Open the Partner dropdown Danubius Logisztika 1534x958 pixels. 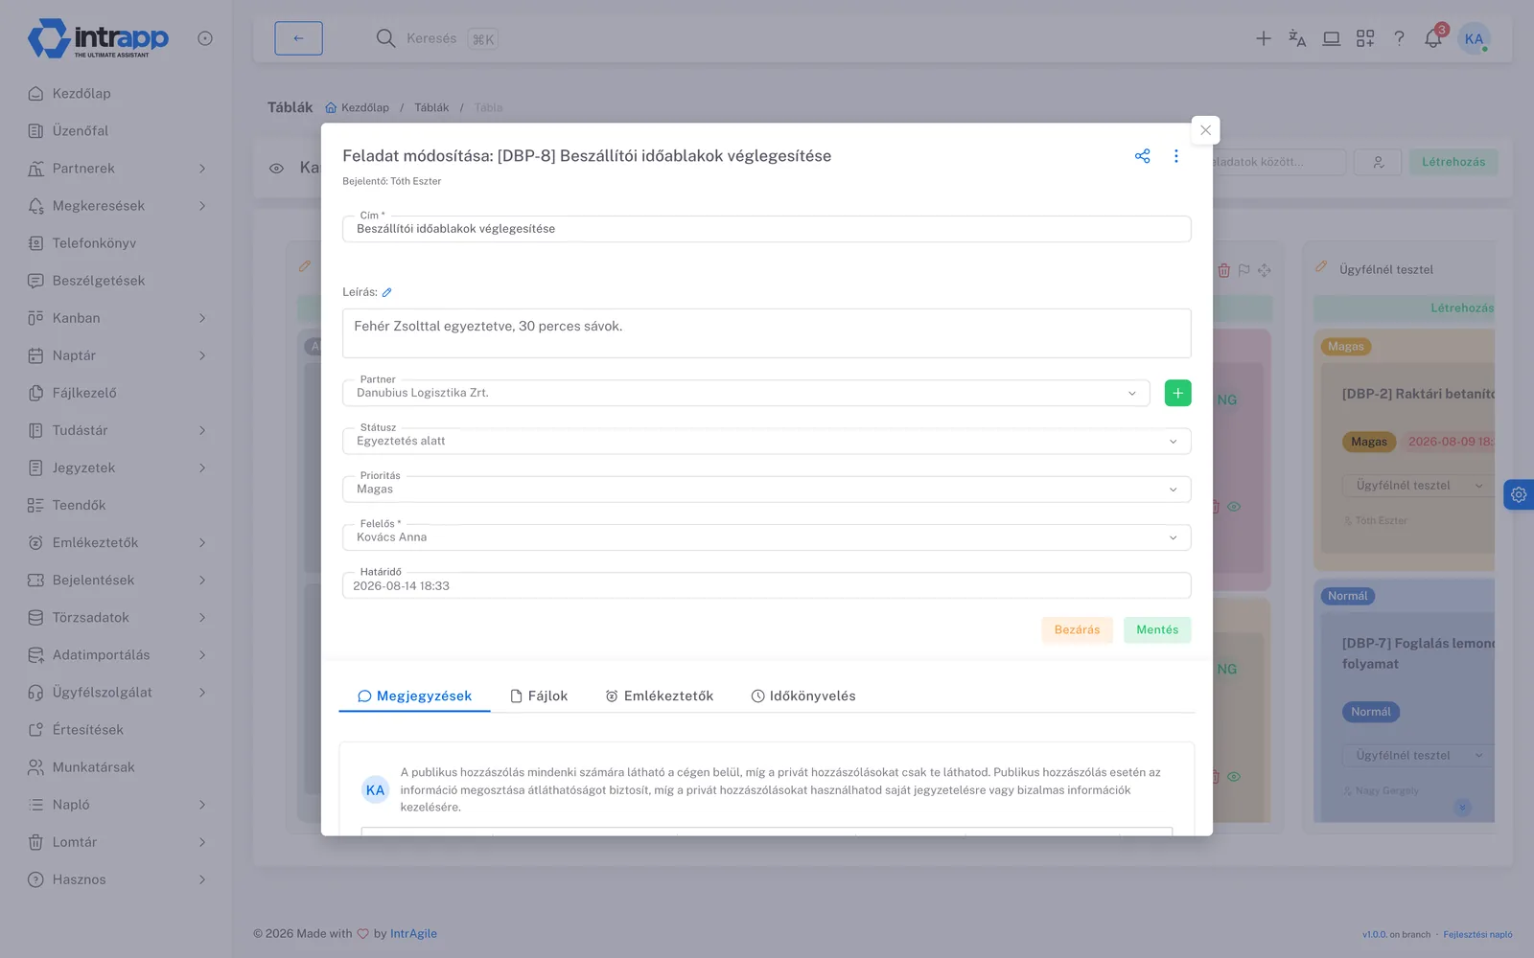(x=746, y=393)
